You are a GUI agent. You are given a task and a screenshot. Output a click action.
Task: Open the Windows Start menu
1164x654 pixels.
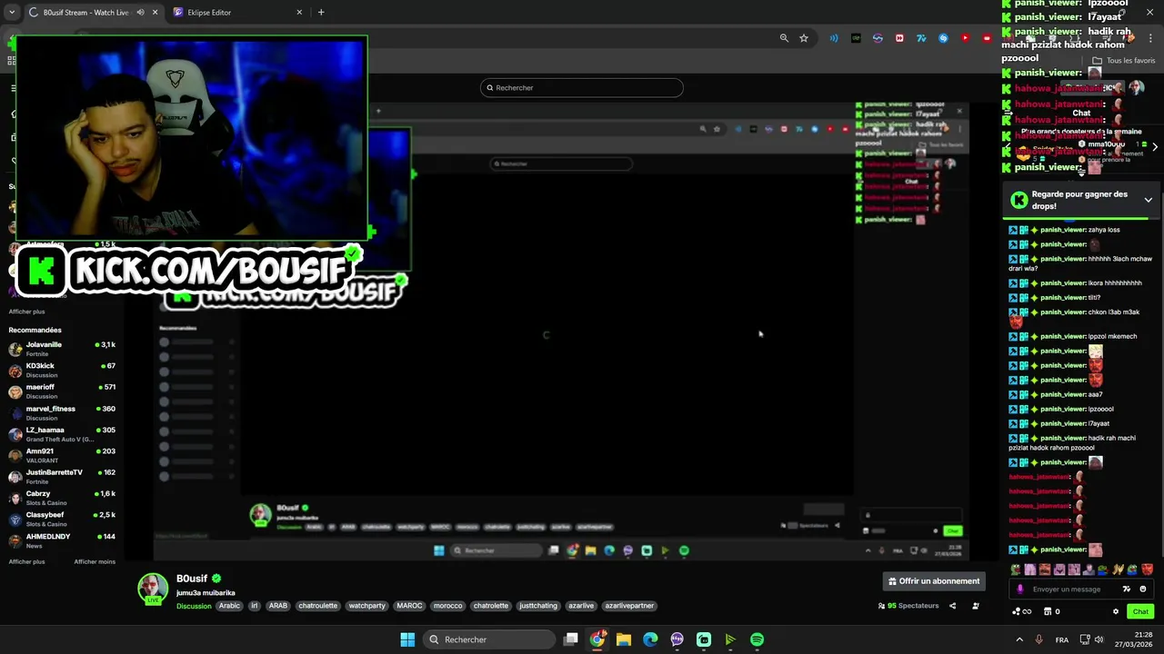tap(407, 639)
